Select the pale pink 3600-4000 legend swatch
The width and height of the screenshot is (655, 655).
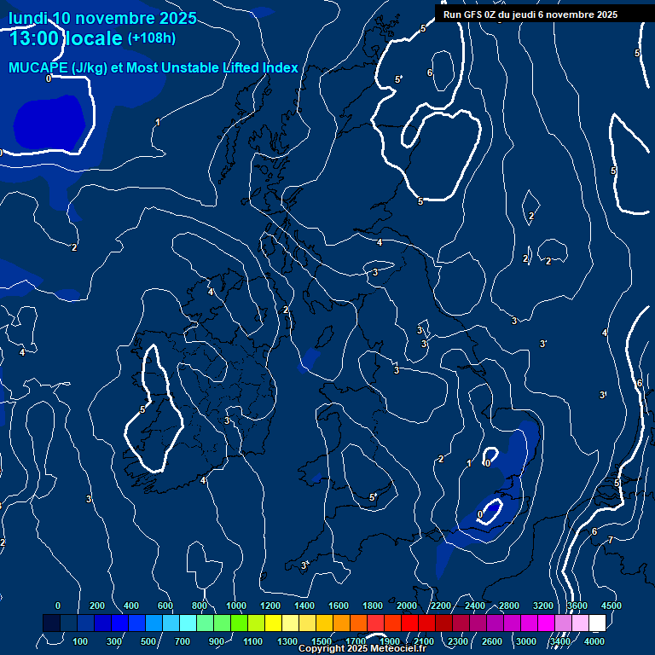click(x=580, y=623)
